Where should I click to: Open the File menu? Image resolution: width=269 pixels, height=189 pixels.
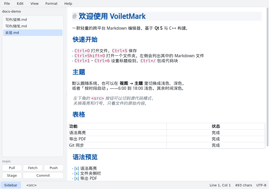[x=7, y=3]
